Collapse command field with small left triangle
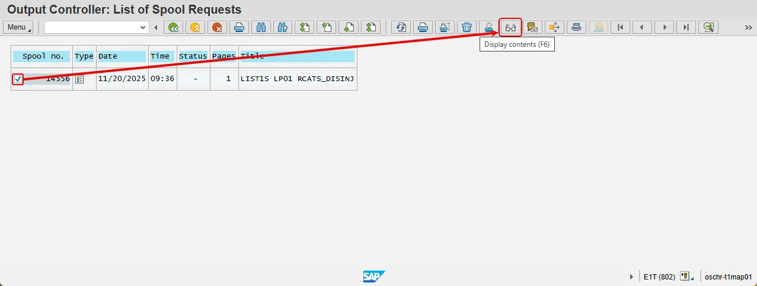The height and width of the screenshot is (286, 757). click(x=156, y=27)
